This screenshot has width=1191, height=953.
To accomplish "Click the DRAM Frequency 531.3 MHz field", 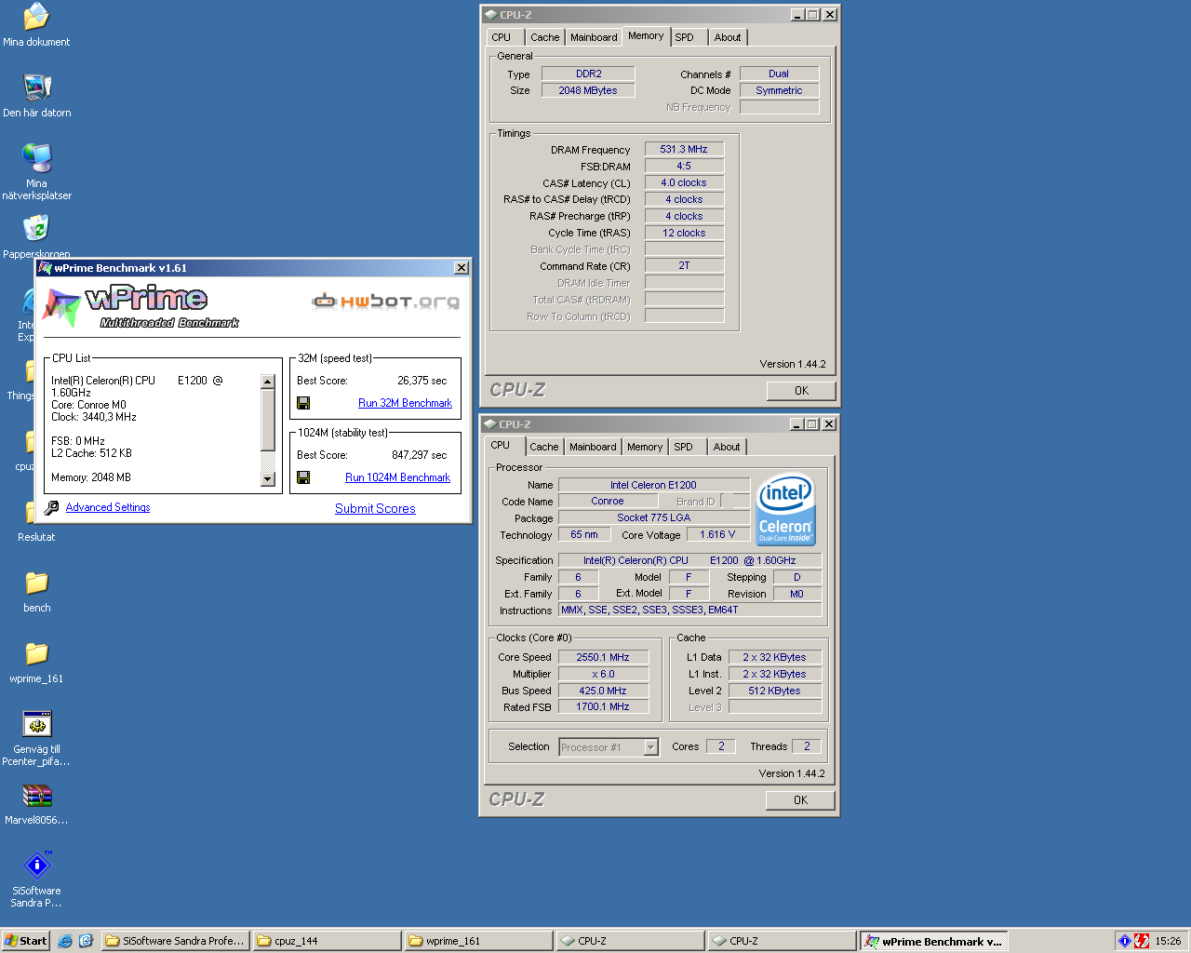I will [684, 149].
